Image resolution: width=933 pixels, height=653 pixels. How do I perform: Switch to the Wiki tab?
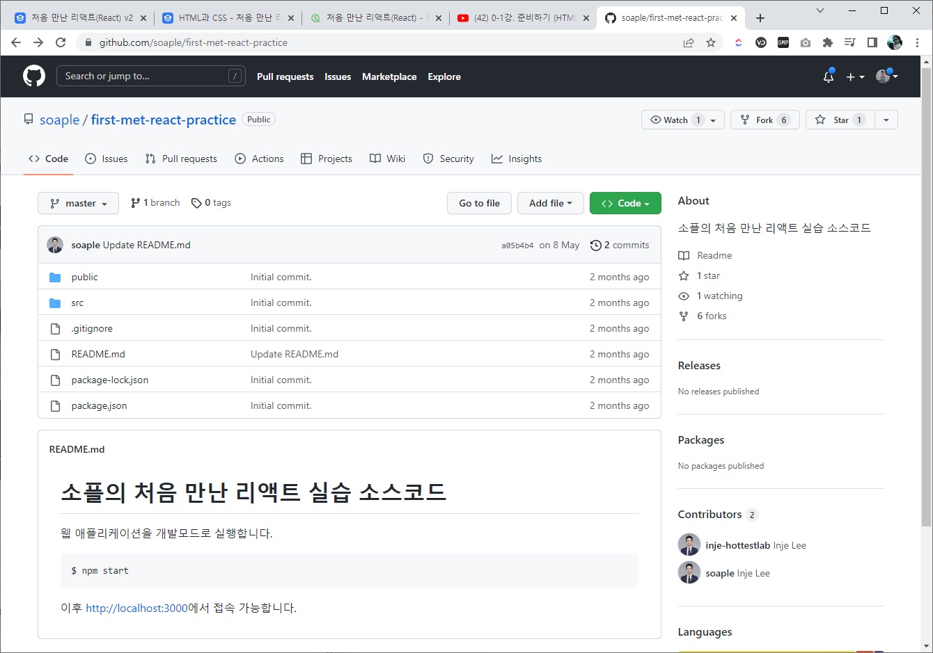[387, 159]
